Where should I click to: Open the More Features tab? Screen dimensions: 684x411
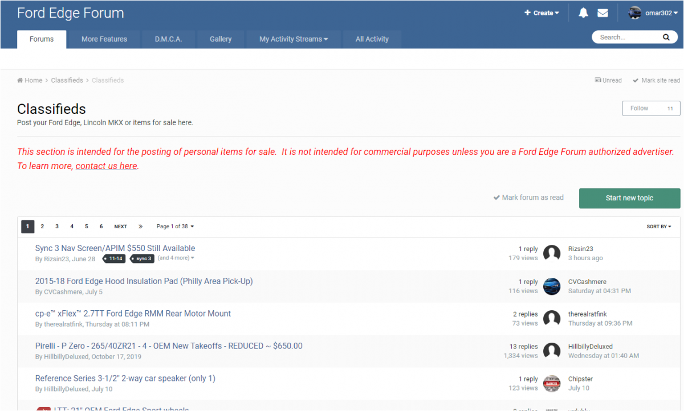[x=104, y=39]
